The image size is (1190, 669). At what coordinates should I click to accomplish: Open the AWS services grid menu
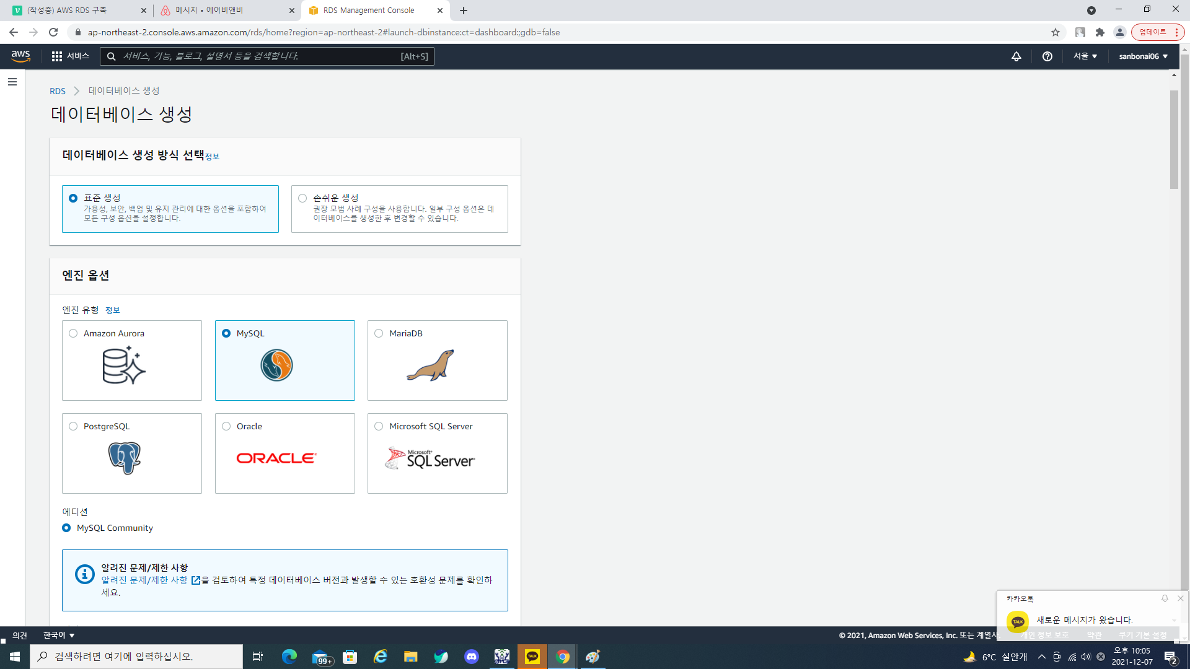tap(57, 56)
